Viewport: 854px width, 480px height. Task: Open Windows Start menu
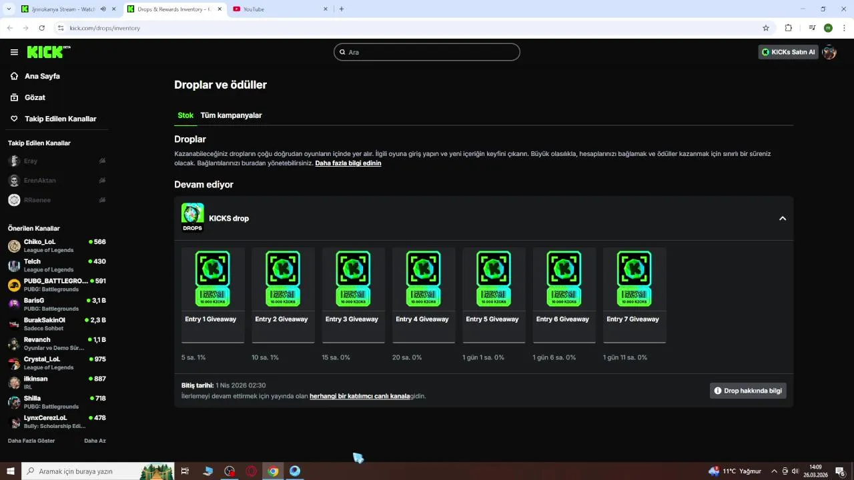[x=11, y=471]
